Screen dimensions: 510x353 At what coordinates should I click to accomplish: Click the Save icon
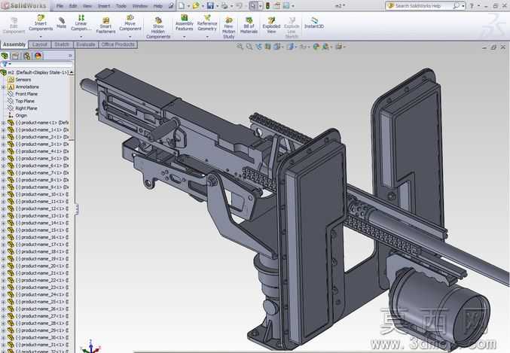coord(210,5)
